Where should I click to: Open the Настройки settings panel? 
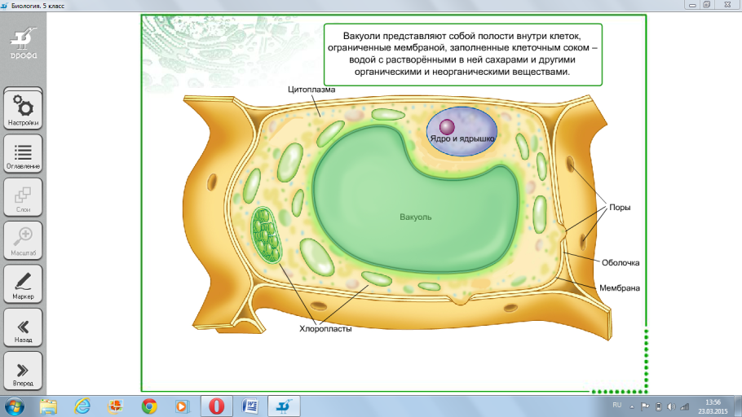click(x=23, y=110)
